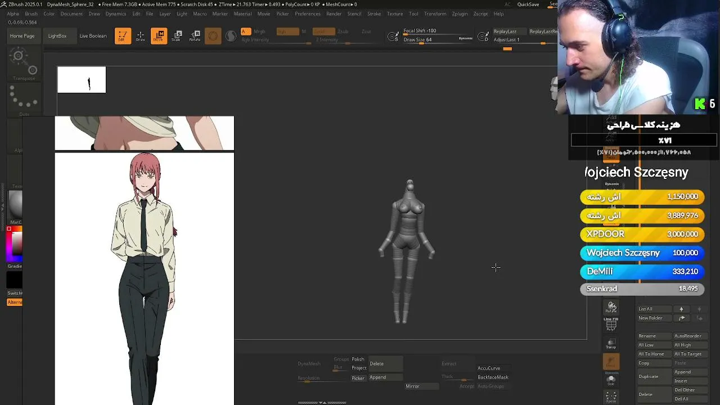Screen dimensions: 720x405
Task: Click the List All button
Action: [x=654, y=309]
